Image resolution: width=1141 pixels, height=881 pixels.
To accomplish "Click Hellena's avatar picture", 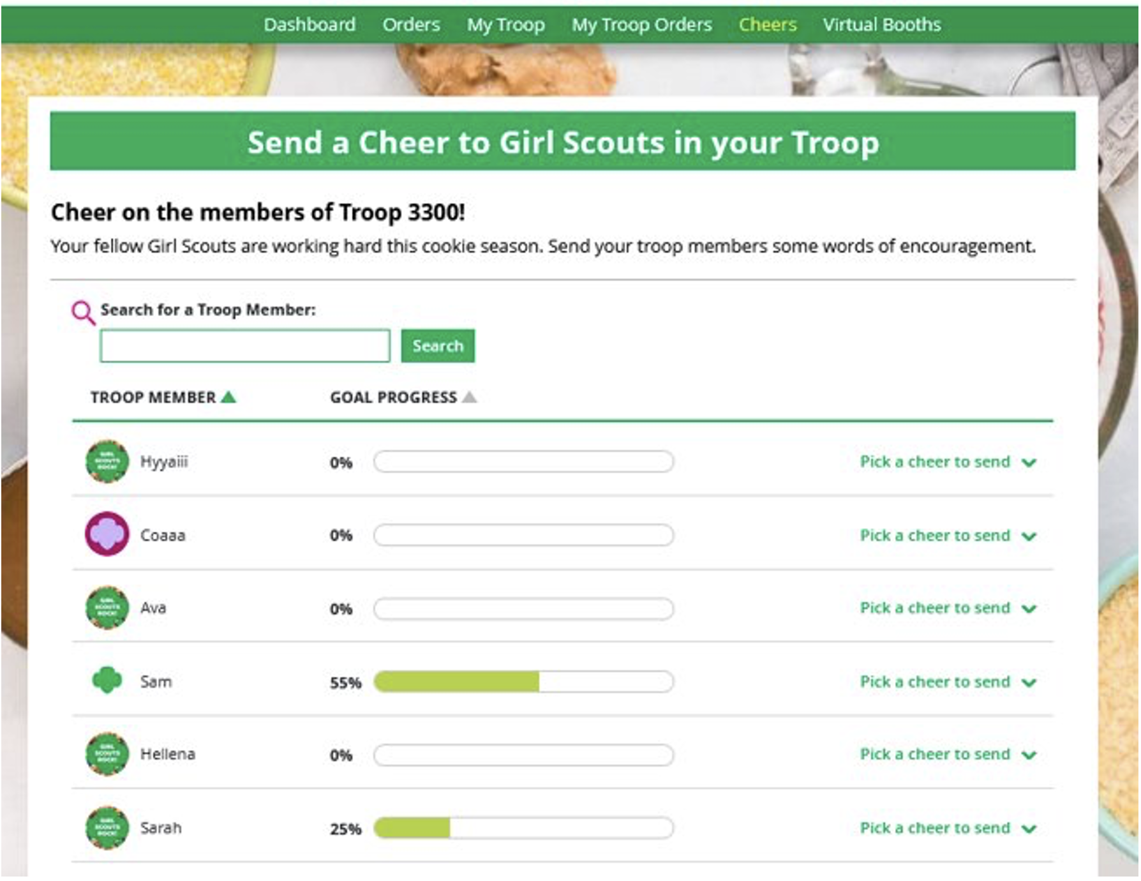I will 107,754.
